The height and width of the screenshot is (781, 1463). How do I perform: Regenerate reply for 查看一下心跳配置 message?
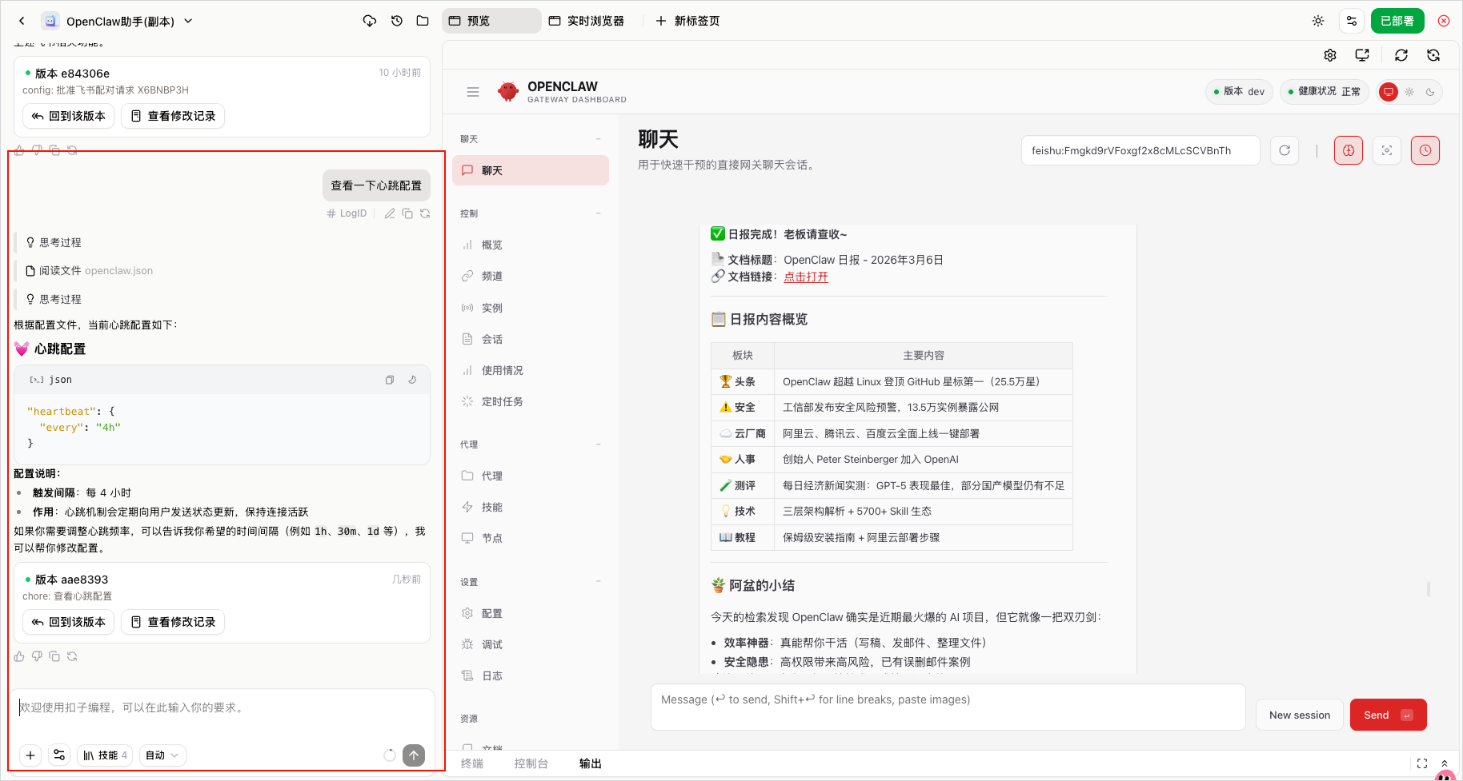click(x=425, y=213)
